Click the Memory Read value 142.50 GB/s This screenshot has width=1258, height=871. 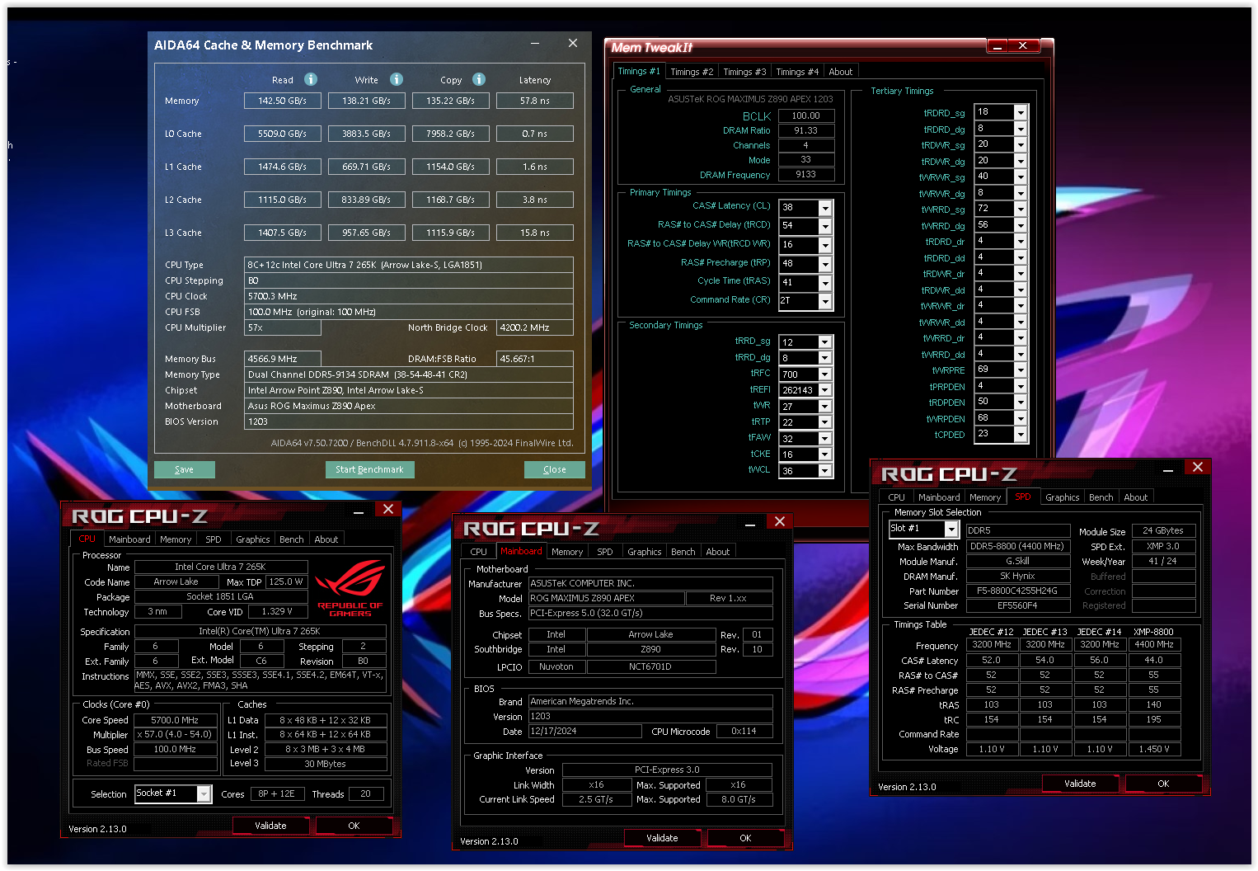(282, 101)
